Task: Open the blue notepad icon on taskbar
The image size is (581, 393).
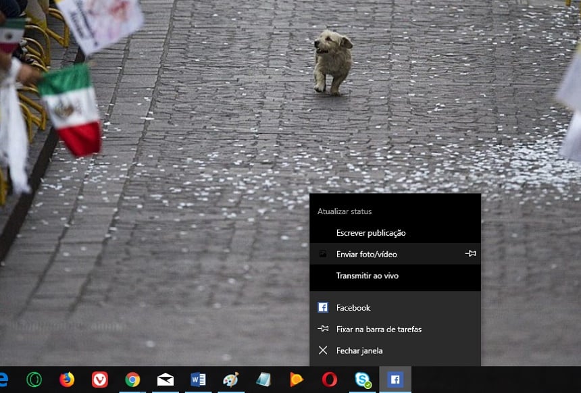Action: pyautogui.click(x=263, y=379)
